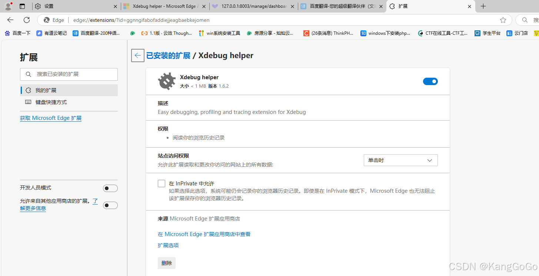Open win系统安装工具 bookmark
539x276 pixels.
[219, 33]
